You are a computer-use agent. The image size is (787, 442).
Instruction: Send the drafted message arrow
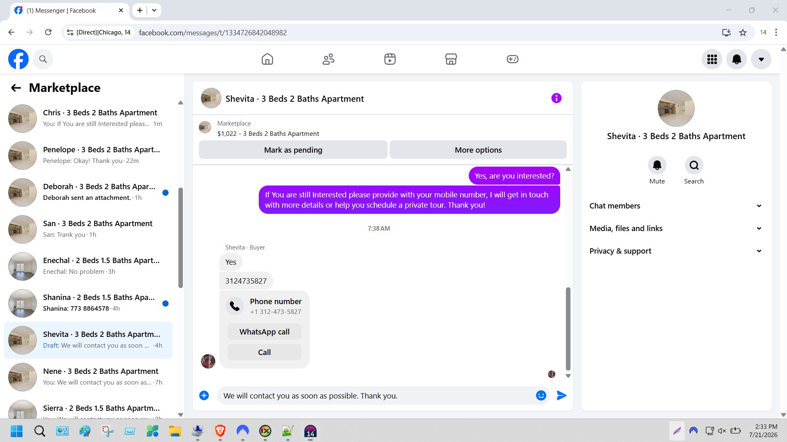561,395
